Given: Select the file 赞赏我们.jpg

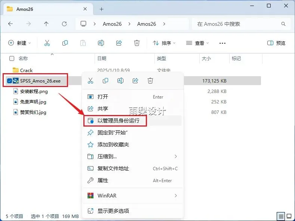Looking at the screenshot, I should coord(33,112).
